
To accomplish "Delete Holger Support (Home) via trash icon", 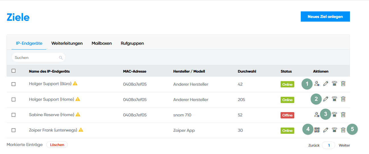I will click(343, 99).
